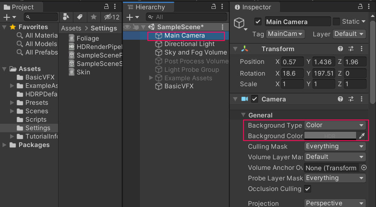The height and width of the screenshot is (207, 376).
Task: Select Sky and Fog Volume object
Action: [x=195, y=52]
